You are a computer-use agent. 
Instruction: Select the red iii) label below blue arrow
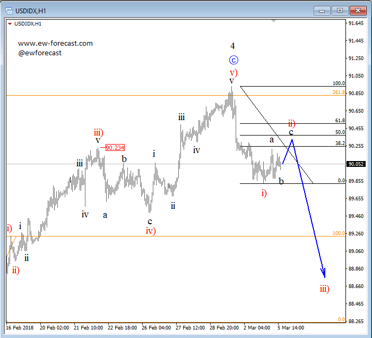[325, 289]
